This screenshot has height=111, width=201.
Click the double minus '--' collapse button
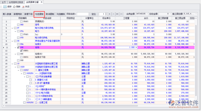[x=121, y=14]
